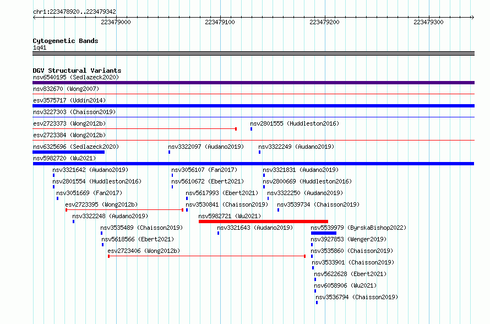This screenshot has height=324, width=490.
Task: Click the Cytogenetic Bands track title
Action: coord(66,41)
